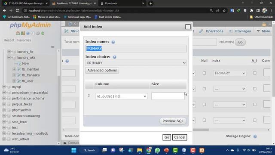Expand the tb_member table node
Screen dimensions: 275x155
[14, 69]
